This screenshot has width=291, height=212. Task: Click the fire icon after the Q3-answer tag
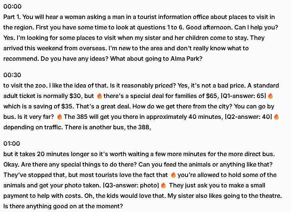[x=163, y=186]
